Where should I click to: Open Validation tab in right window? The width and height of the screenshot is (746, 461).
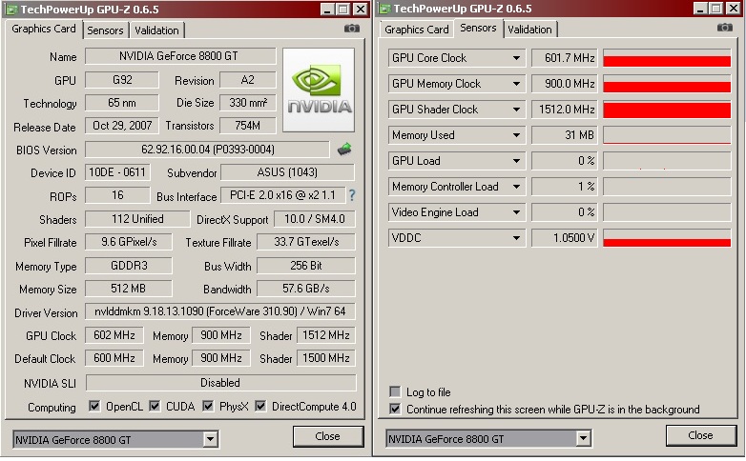[529, 30]
